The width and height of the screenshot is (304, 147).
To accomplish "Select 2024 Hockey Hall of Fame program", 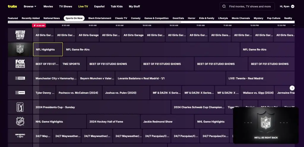I will point(113,122).
